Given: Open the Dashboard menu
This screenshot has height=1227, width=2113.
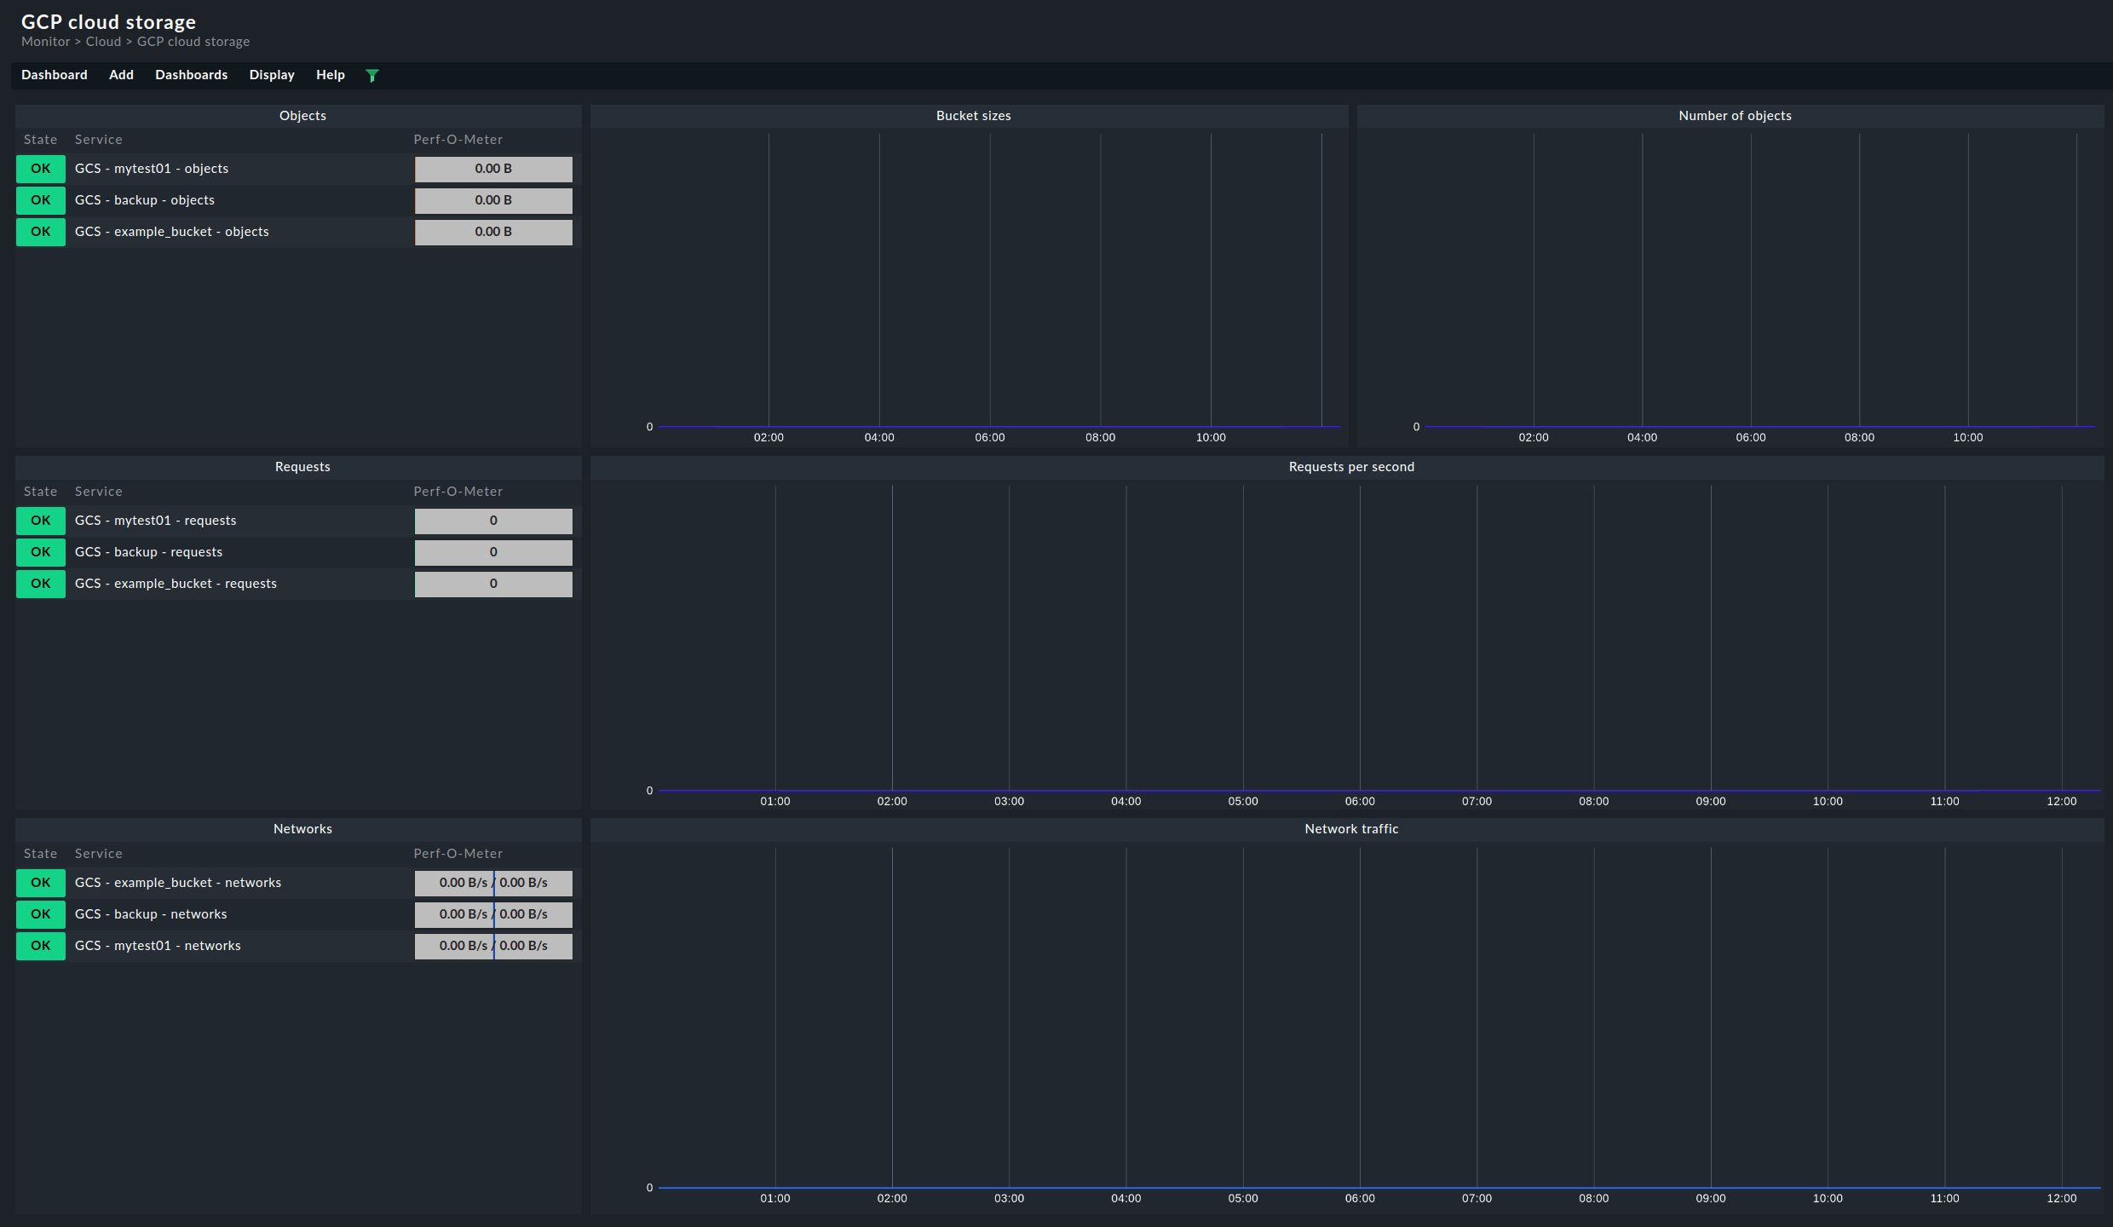Looking at the screenshot, I should coord(54,75).
